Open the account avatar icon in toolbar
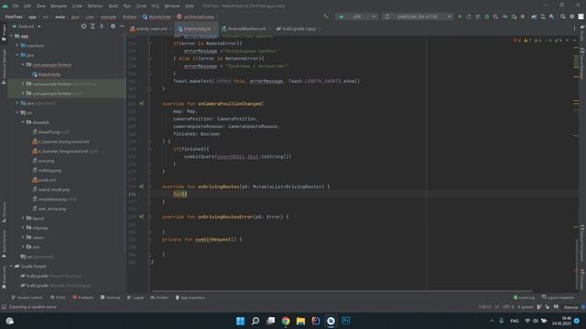This screenshot has height=329, width=586. point(581,16)
